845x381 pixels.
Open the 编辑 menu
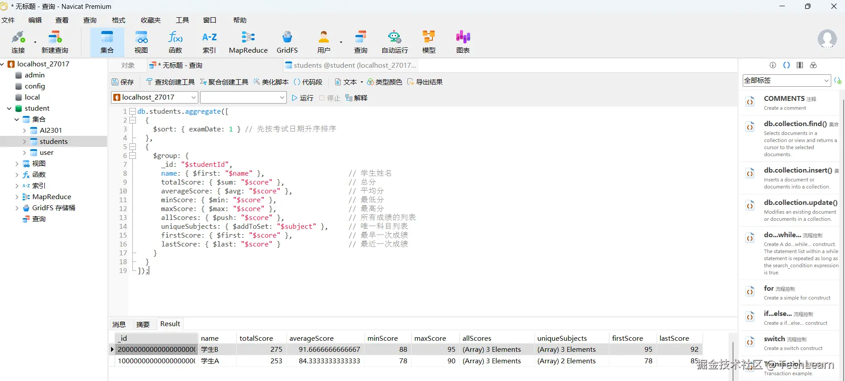35,20
